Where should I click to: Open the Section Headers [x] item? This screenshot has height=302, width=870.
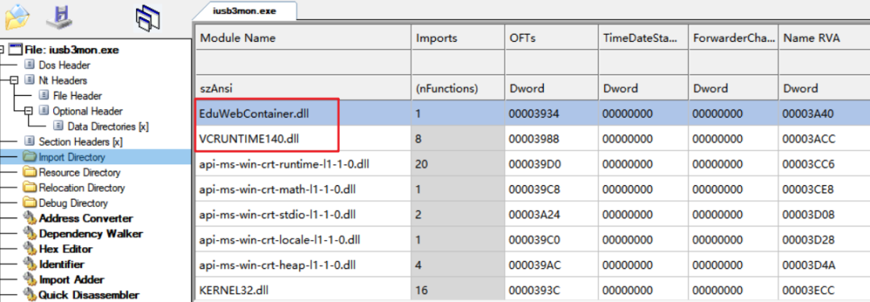81,142
